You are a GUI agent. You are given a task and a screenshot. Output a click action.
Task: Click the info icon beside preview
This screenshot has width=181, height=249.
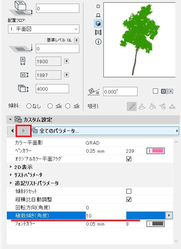click(x=98, y=42)
